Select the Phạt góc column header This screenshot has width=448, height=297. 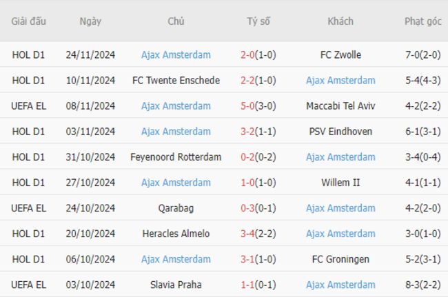423,21
